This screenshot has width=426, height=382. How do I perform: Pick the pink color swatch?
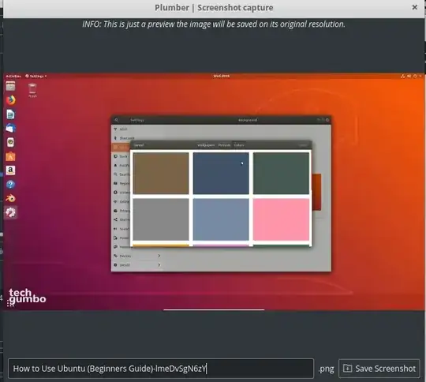pyautogui.click(x=281, y=219)
